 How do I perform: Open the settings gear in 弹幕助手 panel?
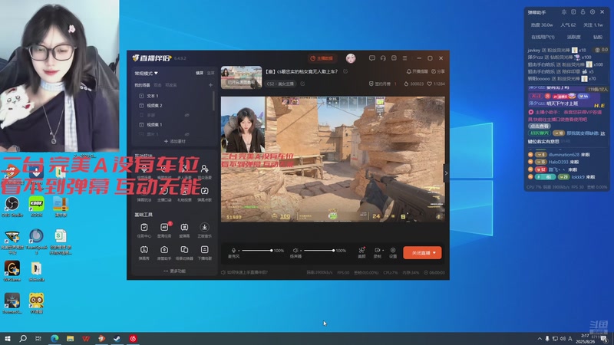coord(593,12)
